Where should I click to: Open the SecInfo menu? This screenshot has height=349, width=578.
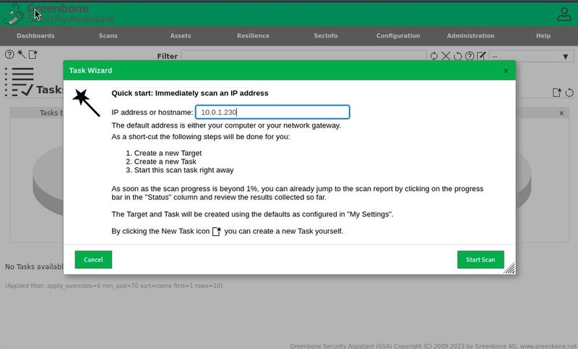point(326,35)
